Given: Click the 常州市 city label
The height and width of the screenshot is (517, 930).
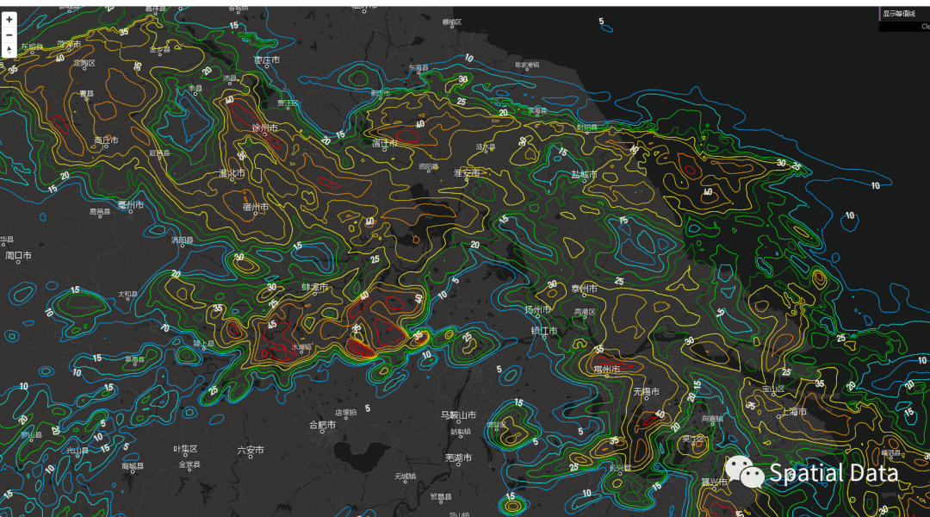Looking at the screenshot, I should pos(607,369).
